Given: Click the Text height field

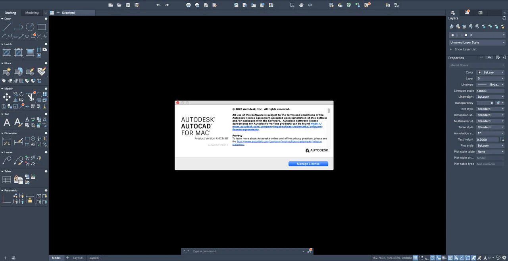Looking at the screenshot, I should (487, 139).
